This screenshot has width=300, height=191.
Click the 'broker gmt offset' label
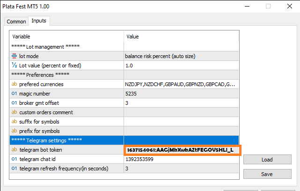39,103
